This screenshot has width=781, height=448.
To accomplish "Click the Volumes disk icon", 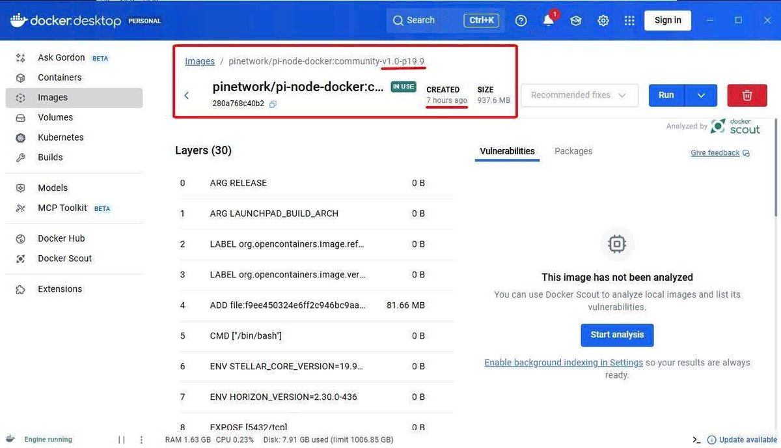I will coord(21,118).
